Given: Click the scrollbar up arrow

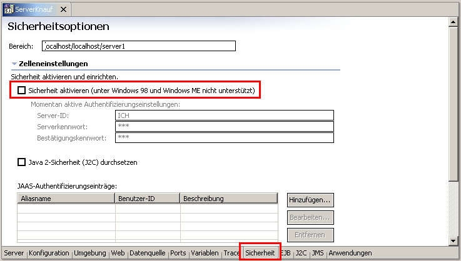Looking at the screenshot, I should (x=453, y=22).
